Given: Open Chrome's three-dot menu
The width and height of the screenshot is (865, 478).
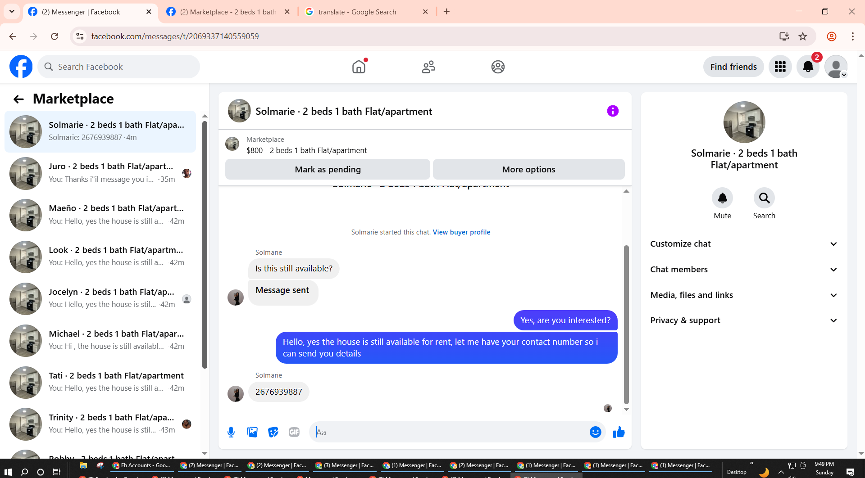Looking at the screenshot, I should pyautogui.click(x=853, y=36).
